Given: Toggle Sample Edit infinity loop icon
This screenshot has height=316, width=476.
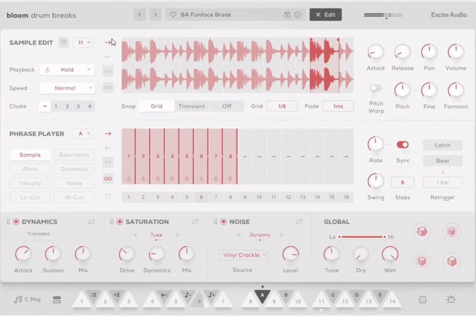Looking at the screenshot, I should (108, 87).
